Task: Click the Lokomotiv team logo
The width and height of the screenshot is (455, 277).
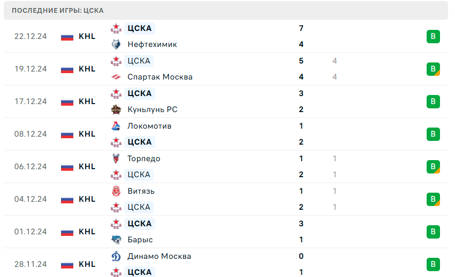Action: click(116, 126)
